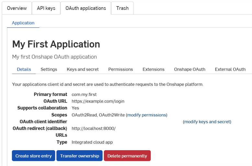252x166 pixels.
Task: Click the modify permissions link
Action: (147, 115)
